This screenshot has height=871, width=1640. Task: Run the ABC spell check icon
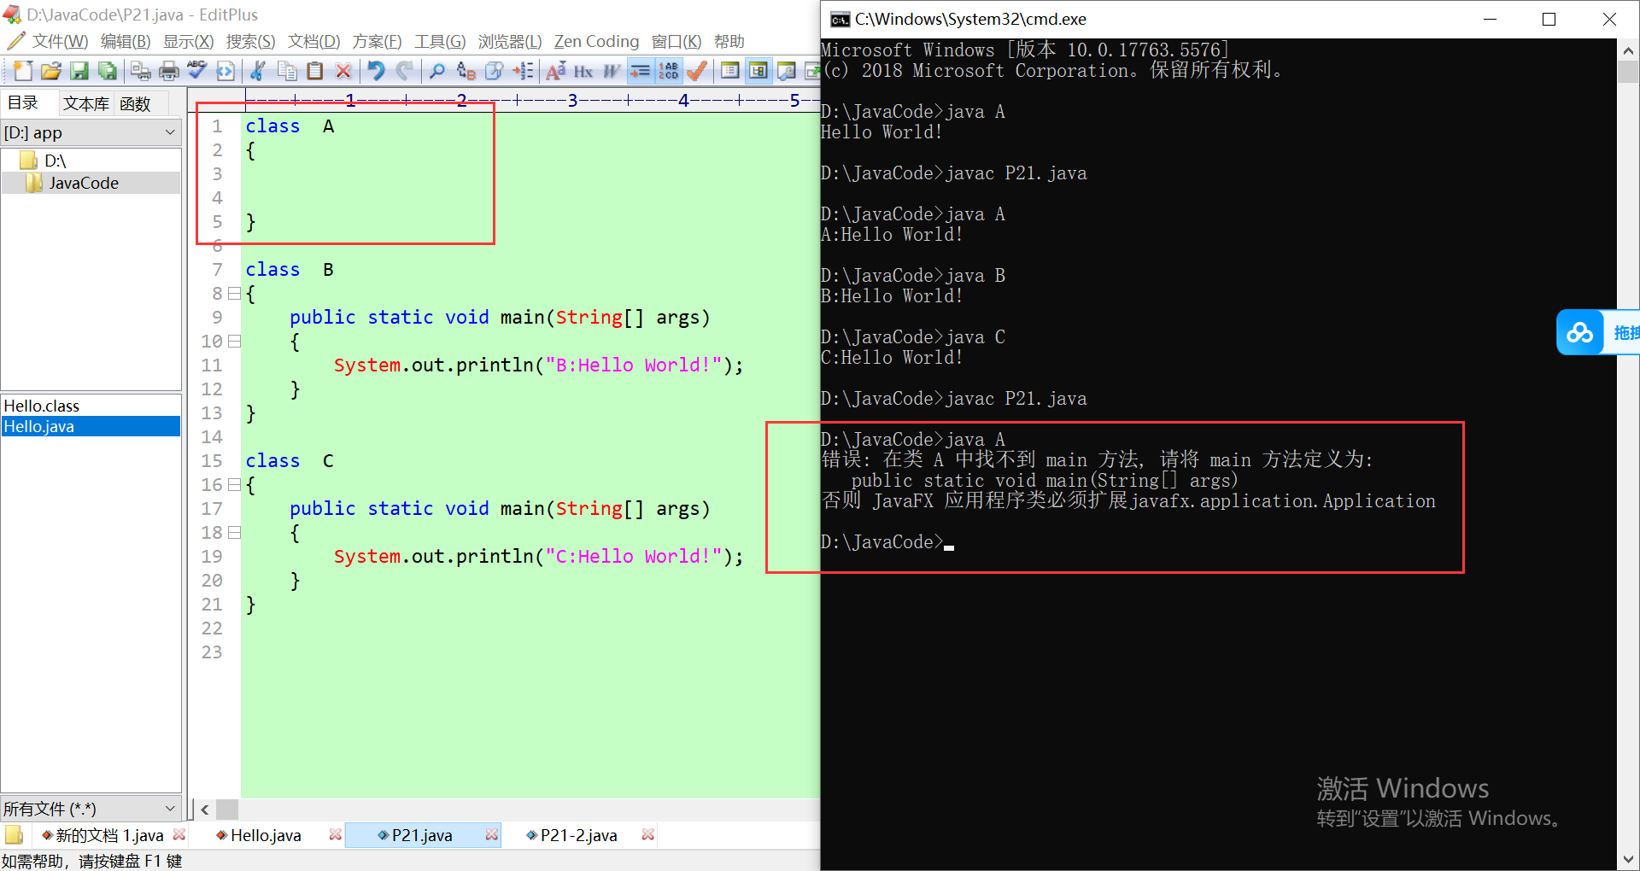(197, 71)
